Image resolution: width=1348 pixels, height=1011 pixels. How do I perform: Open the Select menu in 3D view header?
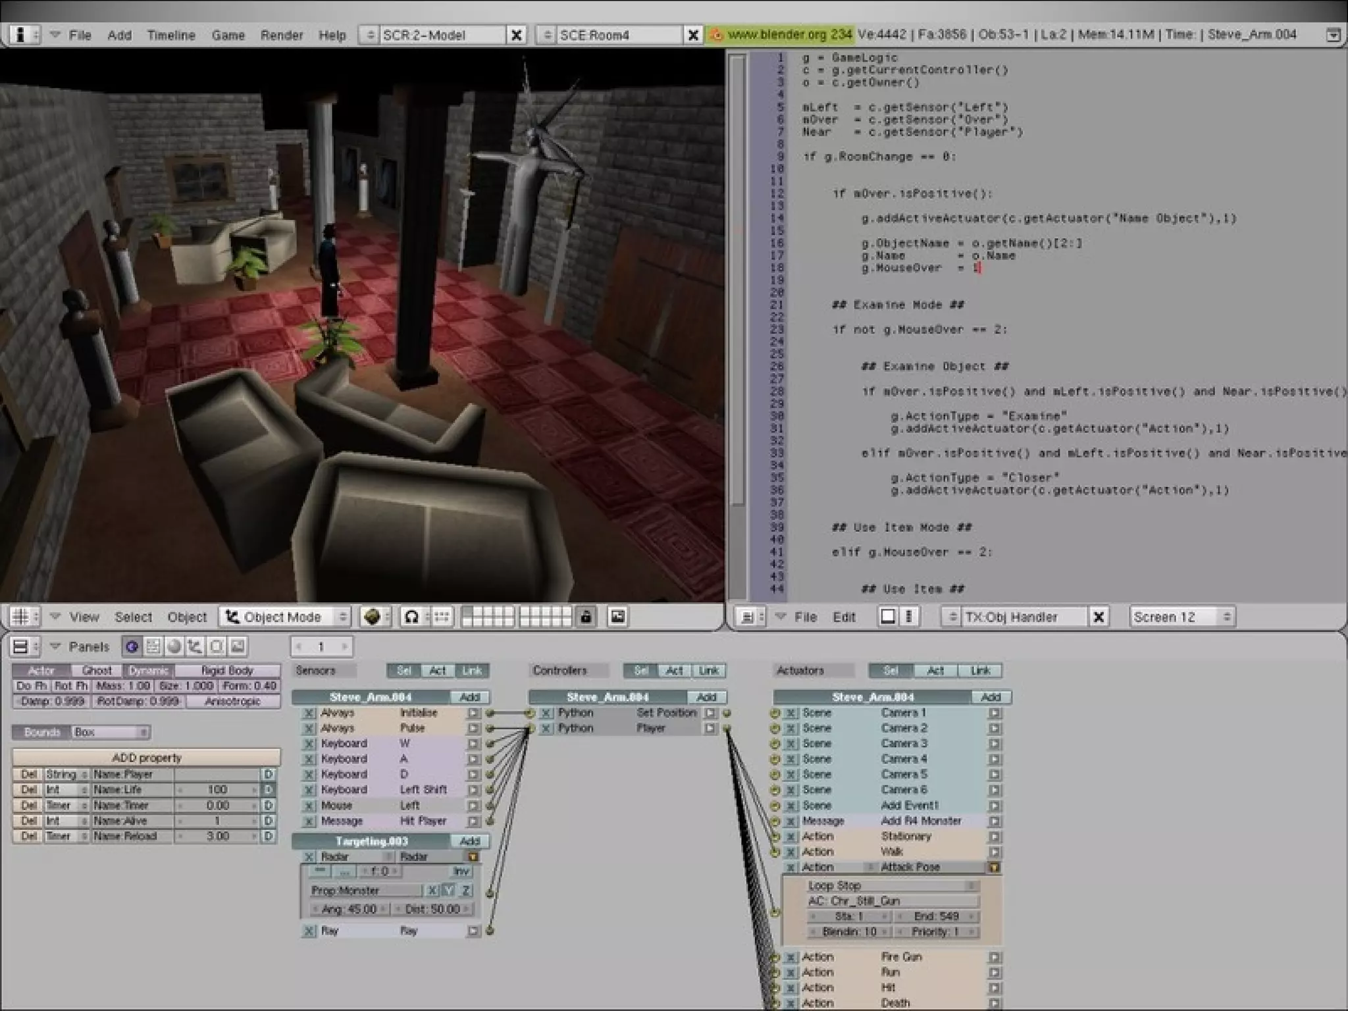click(133, 617)
